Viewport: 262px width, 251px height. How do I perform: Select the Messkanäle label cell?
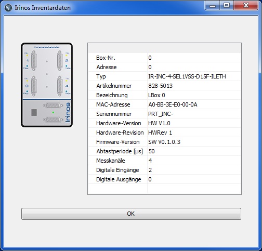[x=118, y=161]
